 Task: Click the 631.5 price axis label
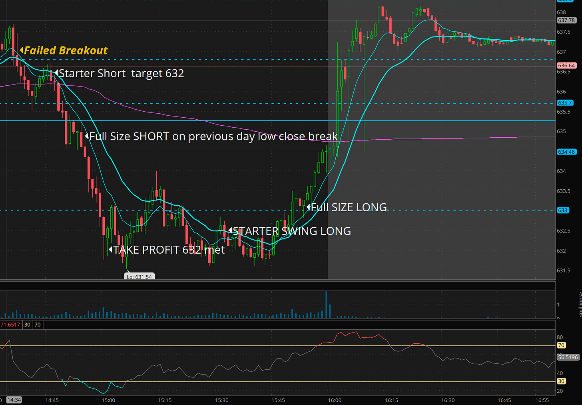(x=564, y=271)
